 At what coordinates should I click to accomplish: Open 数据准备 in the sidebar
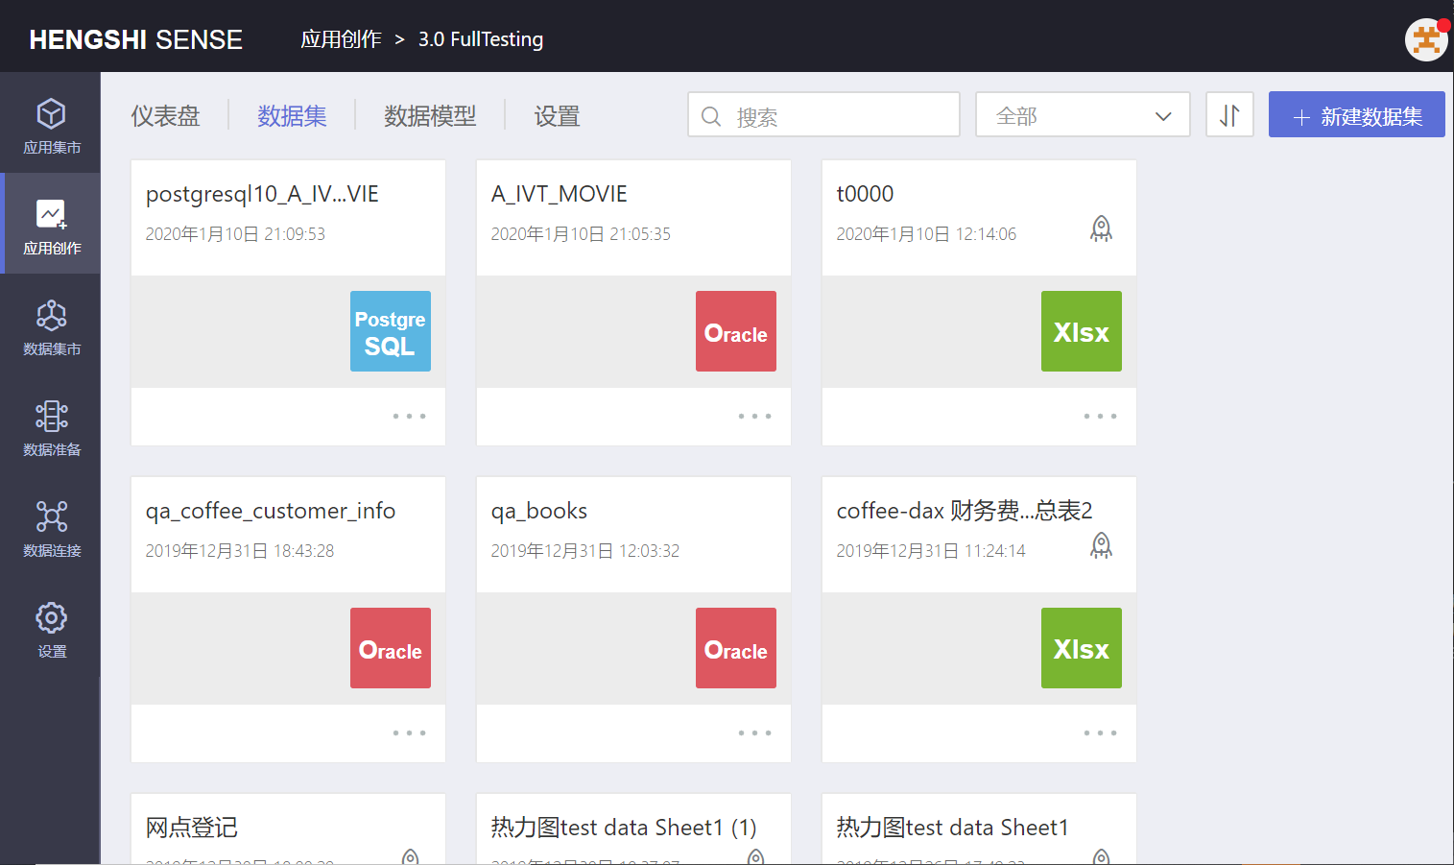[x=51, y=428]
